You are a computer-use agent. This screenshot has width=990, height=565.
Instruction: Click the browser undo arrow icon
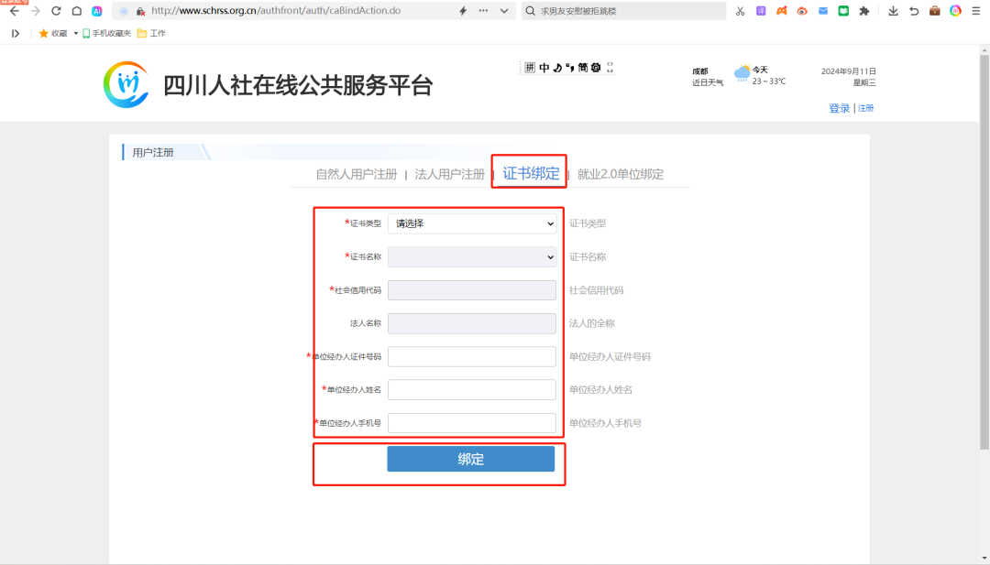click(914, 11)
